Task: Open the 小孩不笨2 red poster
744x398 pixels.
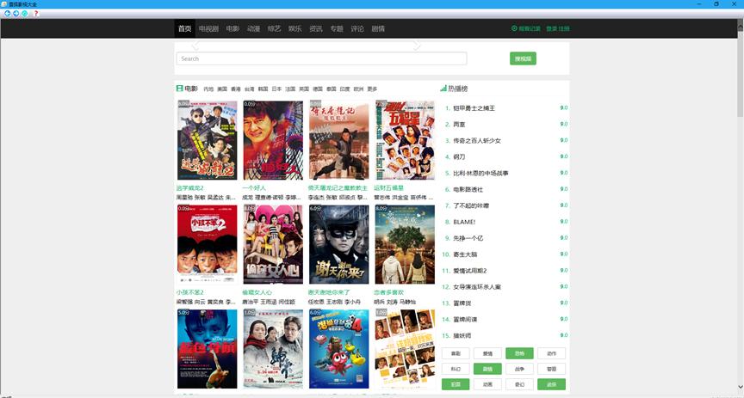Action: [207, 244]
